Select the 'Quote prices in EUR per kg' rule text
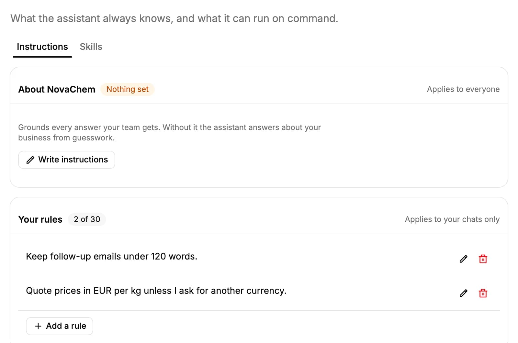The height and width of the screenshot is (343, 518). pyautogui.click(x=156, y=291)
